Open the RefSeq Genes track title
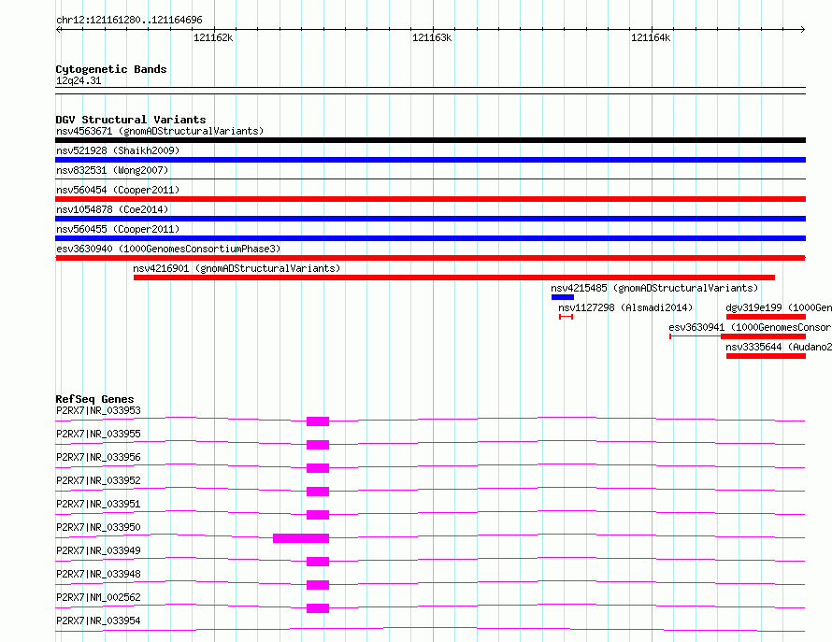This screenshot has width=832, height=642. 94,399
